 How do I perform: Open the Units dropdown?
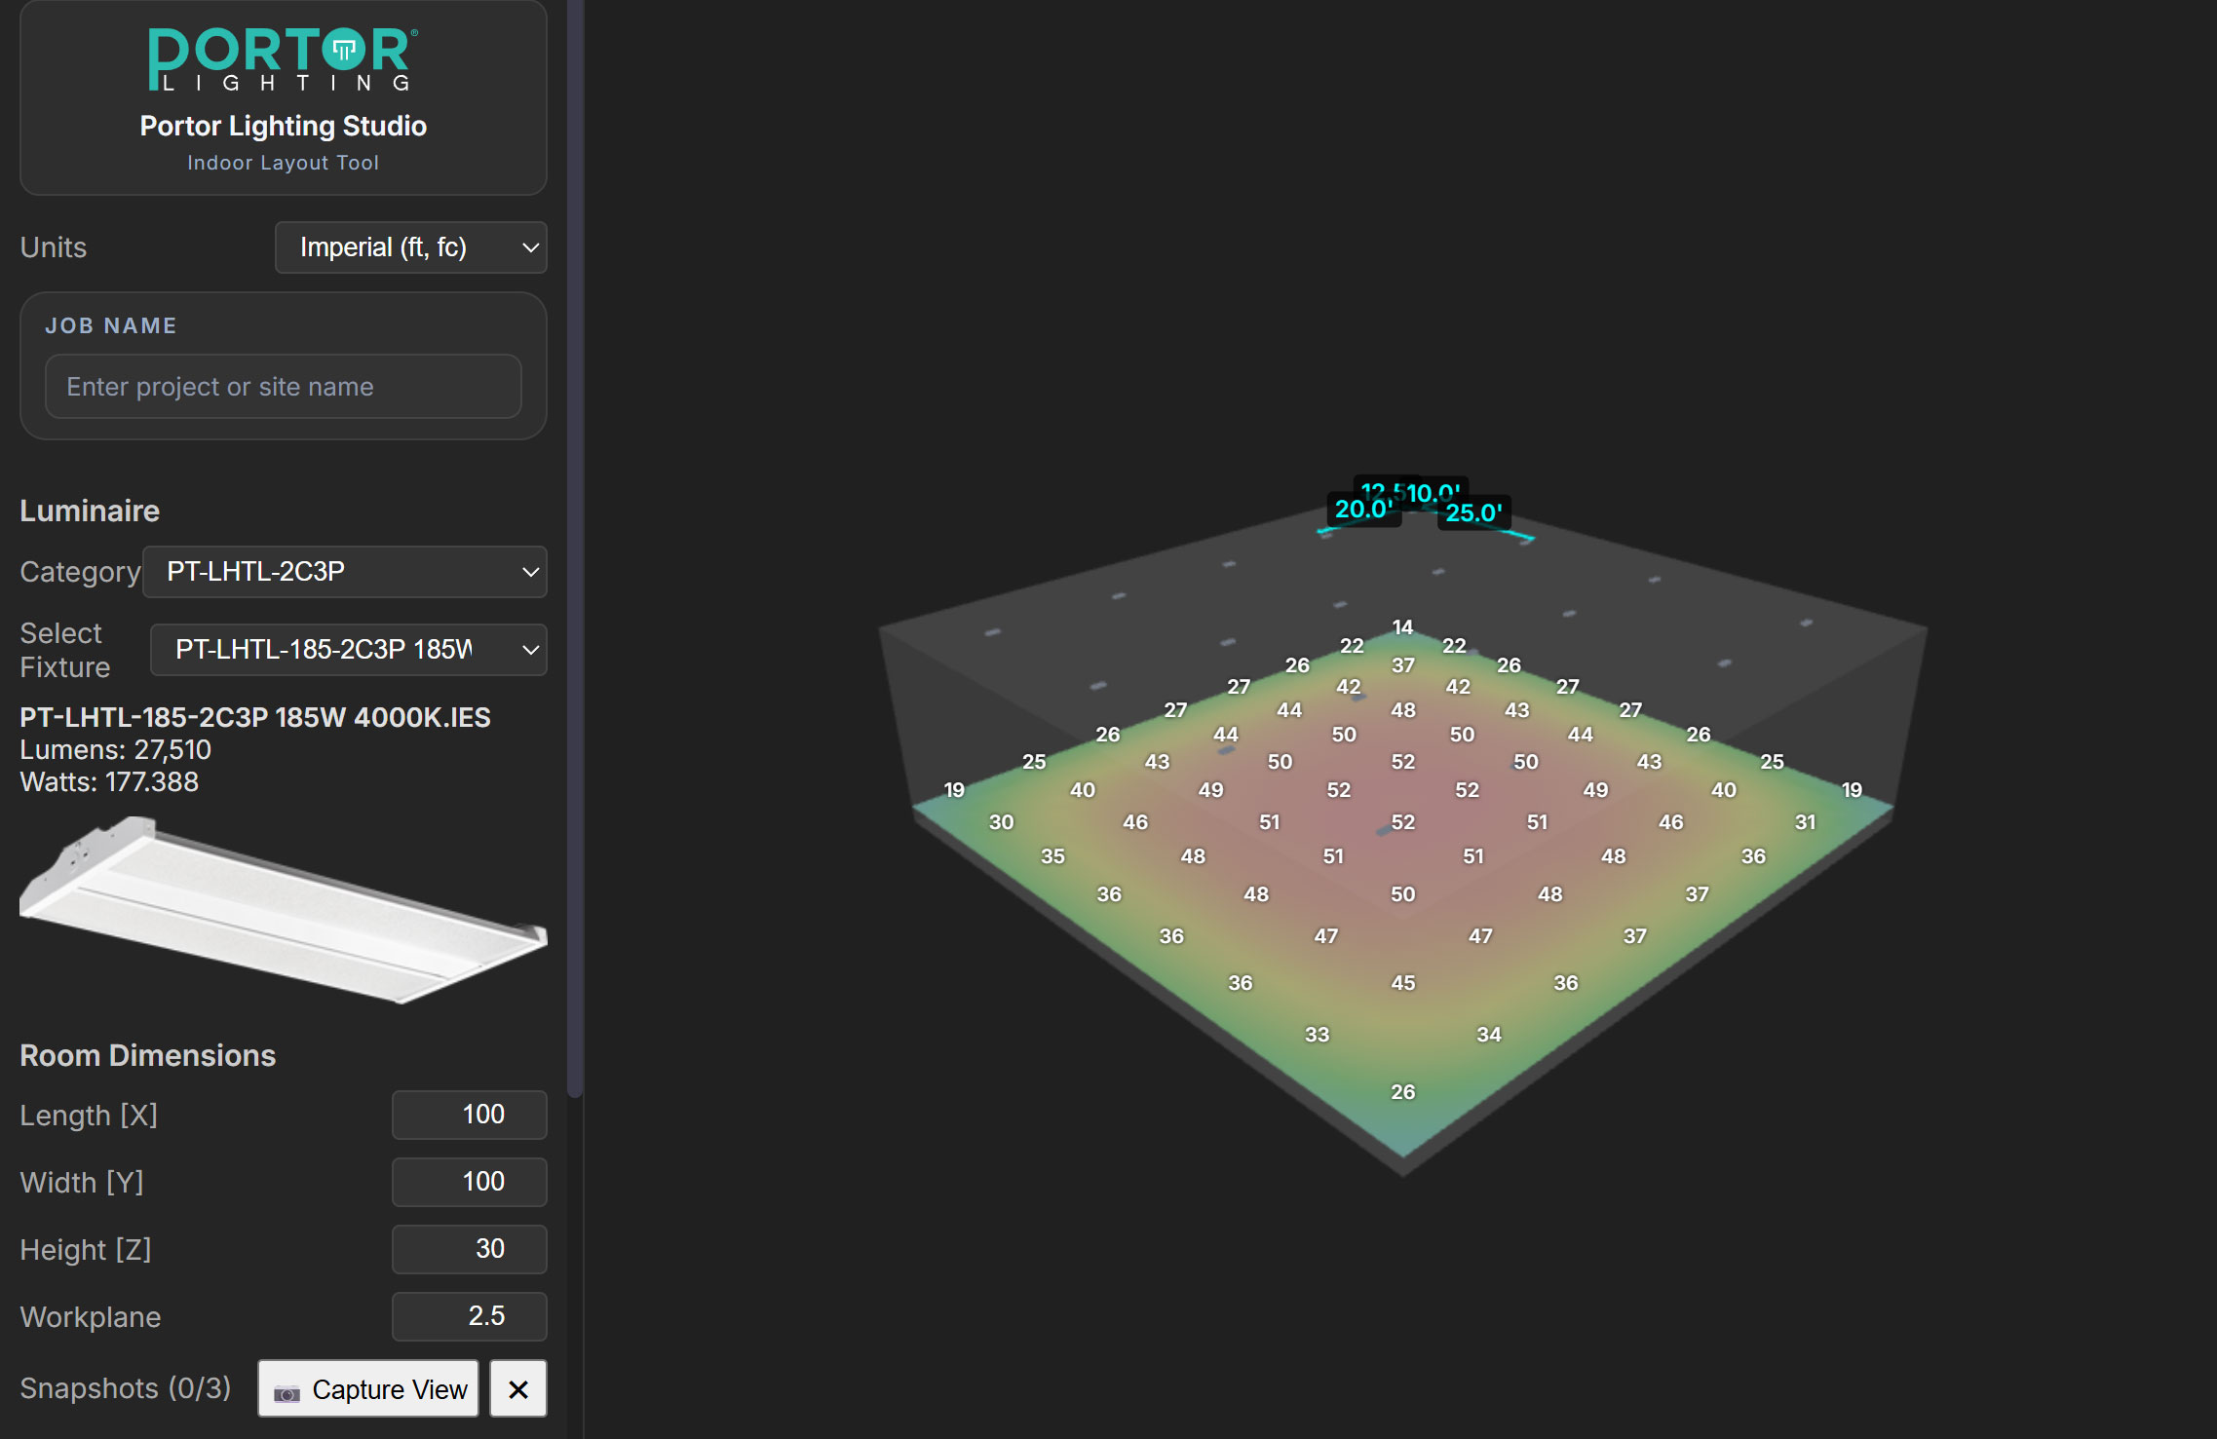(410, 247)
